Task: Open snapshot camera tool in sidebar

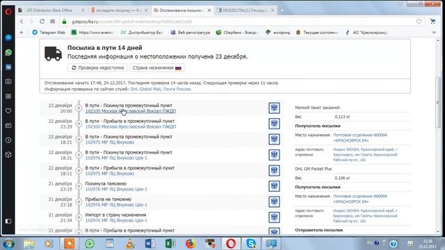Action: pos(8,82)
